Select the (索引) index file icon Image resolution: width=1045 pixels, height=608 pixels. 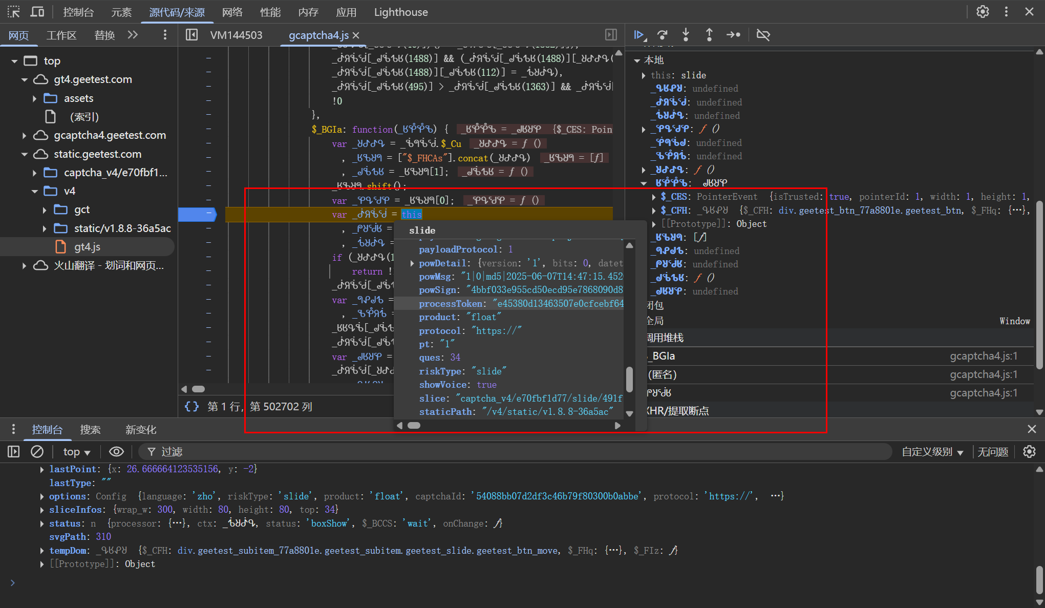pos(50,117)
